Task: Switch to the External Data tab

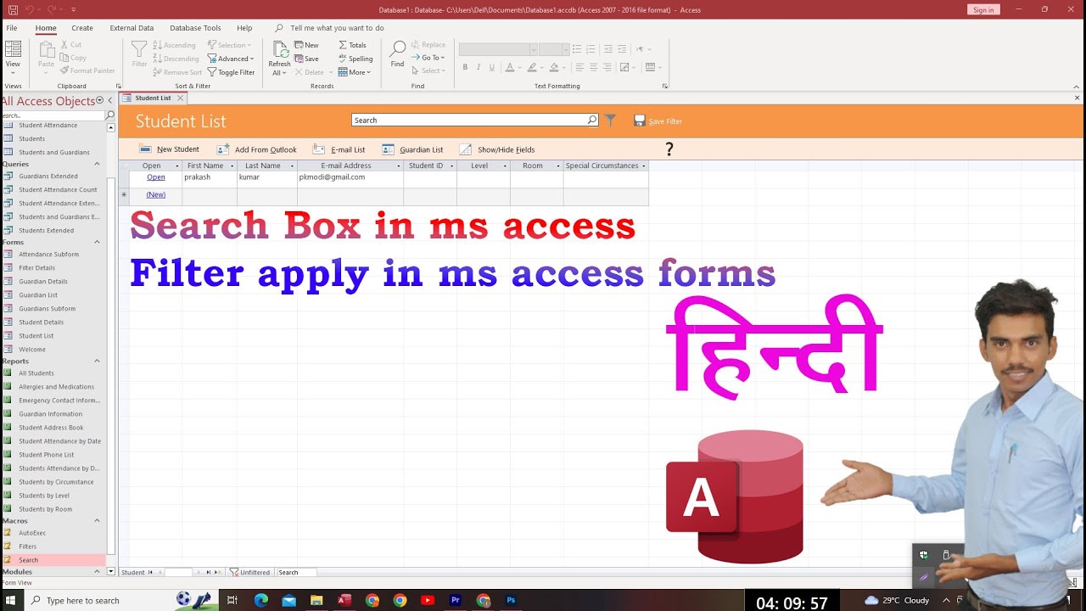Action: (x=132, y=28)
